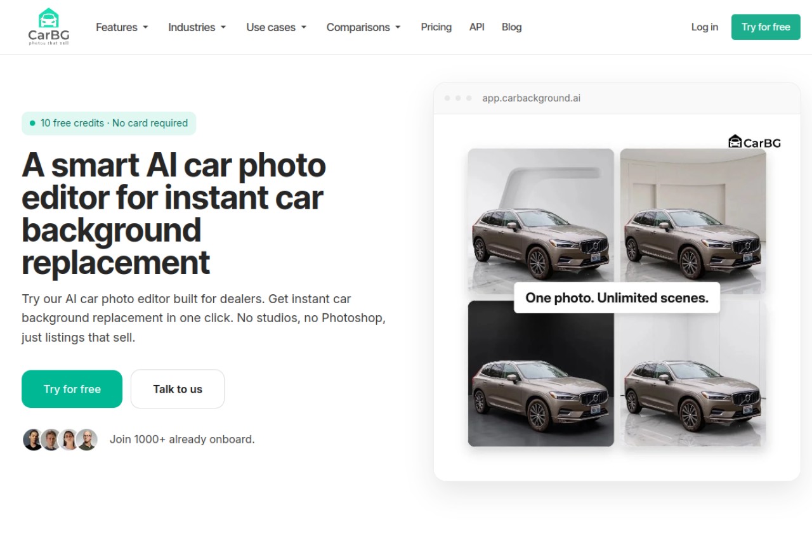Click the app.carbackground.ai address bar
Screen dimensions: 812x541
pos(532,98)
